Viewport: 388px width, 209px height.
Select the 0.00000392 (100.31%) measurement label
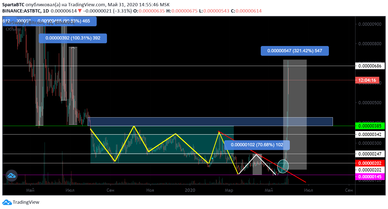73,38
